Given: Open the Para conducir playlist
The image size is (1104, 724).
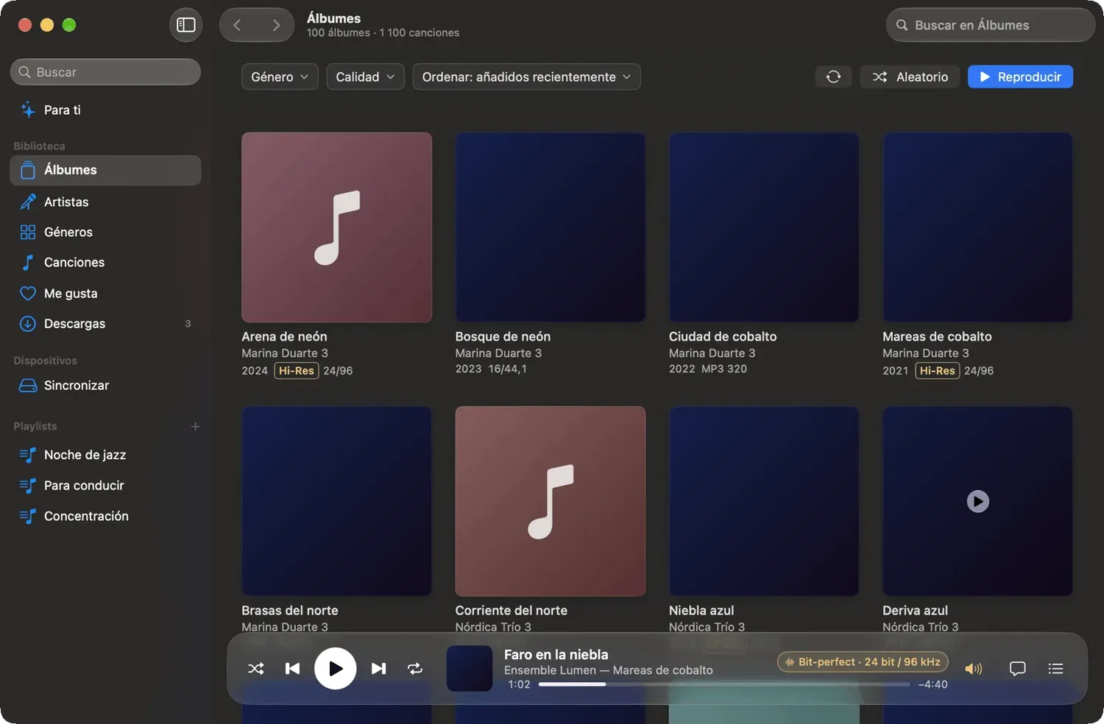Looking at the screenshot, I should [105, 486].
